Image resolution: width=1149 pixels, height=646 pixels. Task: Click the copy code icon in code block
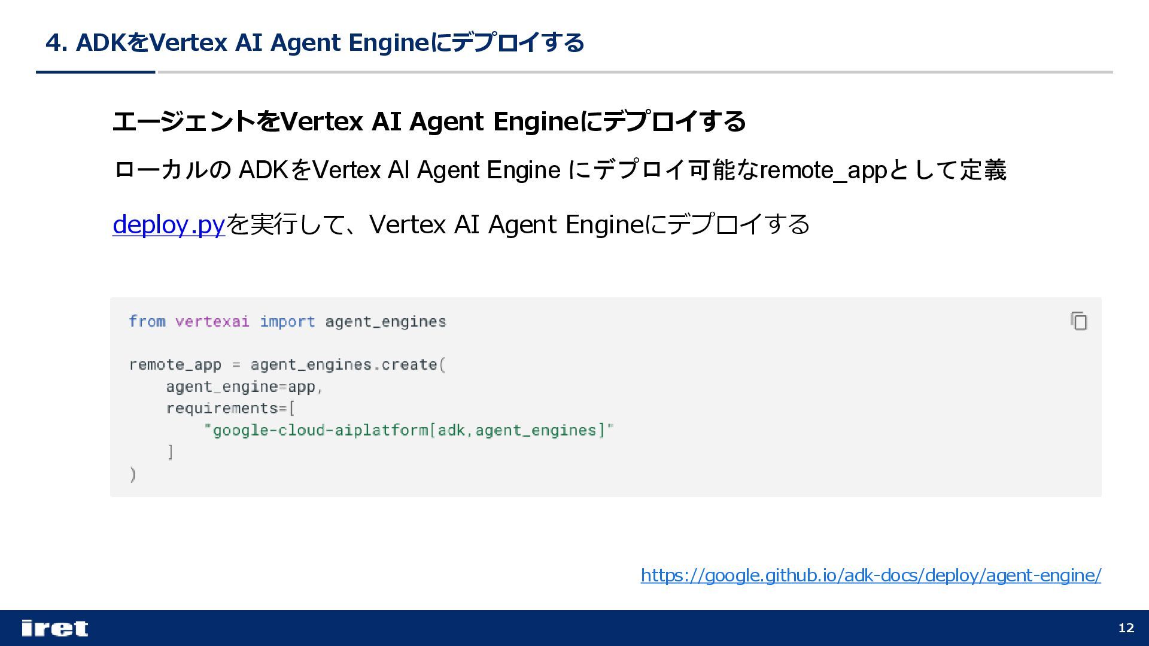click(x=1079, y=321)
